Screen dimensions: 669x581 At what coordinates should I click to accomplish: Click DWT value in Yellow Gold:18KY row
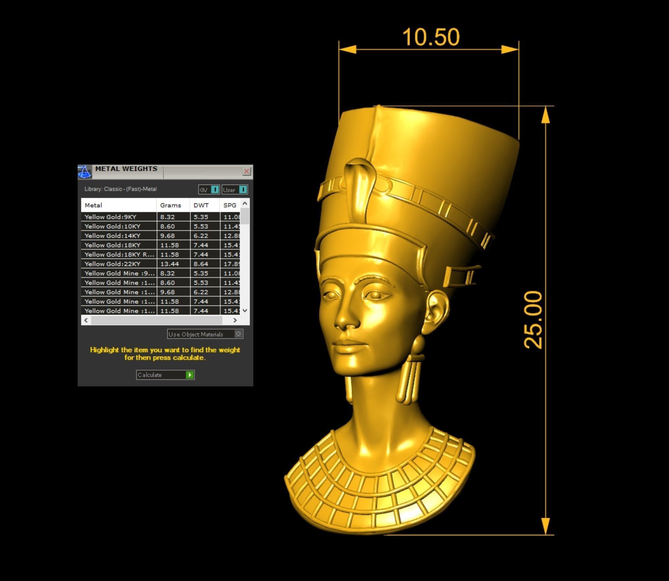(x=201, y=245)
